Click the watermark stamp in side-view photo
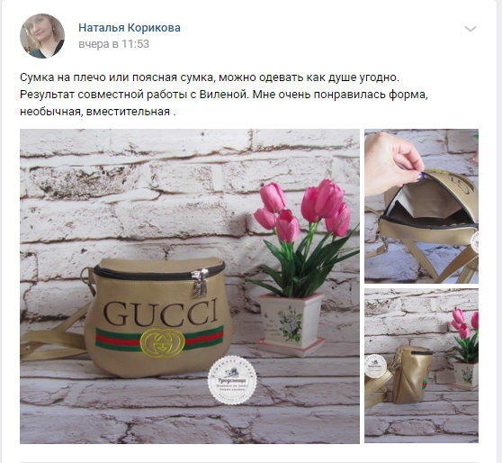502x463 pixels. (376, 366)
